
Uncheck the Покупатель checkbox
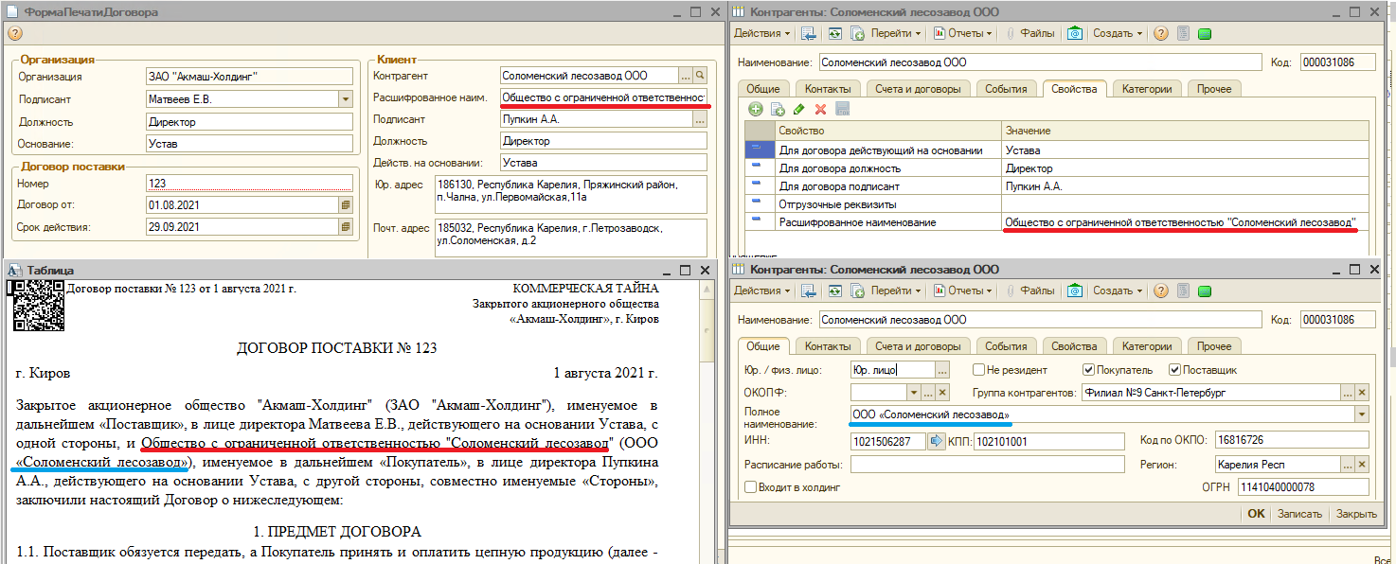(1089, 370)
